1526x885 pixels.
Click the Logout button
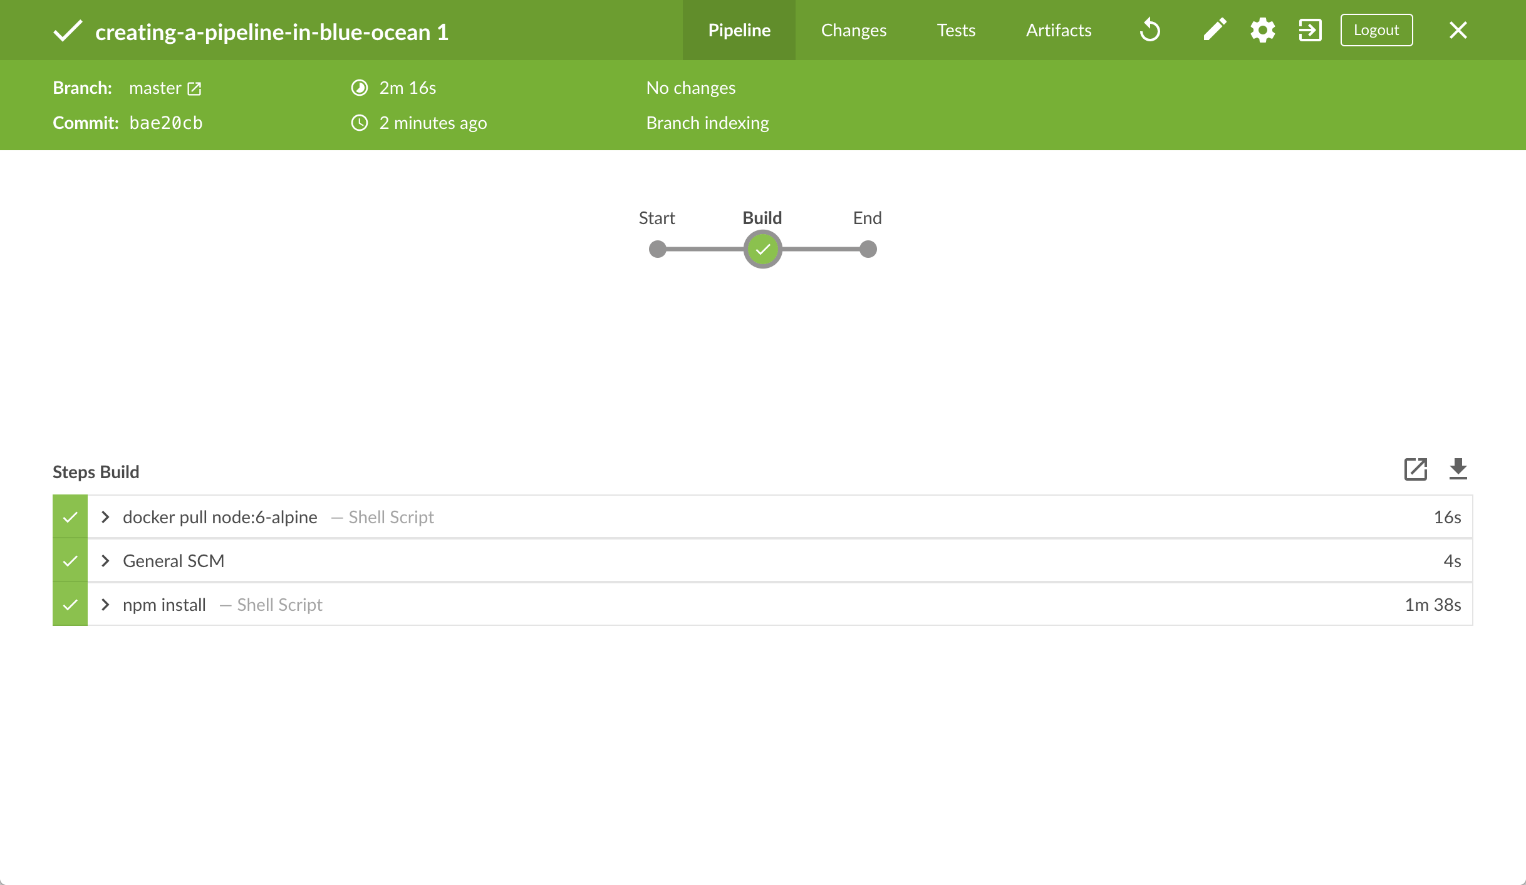(1376, 30)
